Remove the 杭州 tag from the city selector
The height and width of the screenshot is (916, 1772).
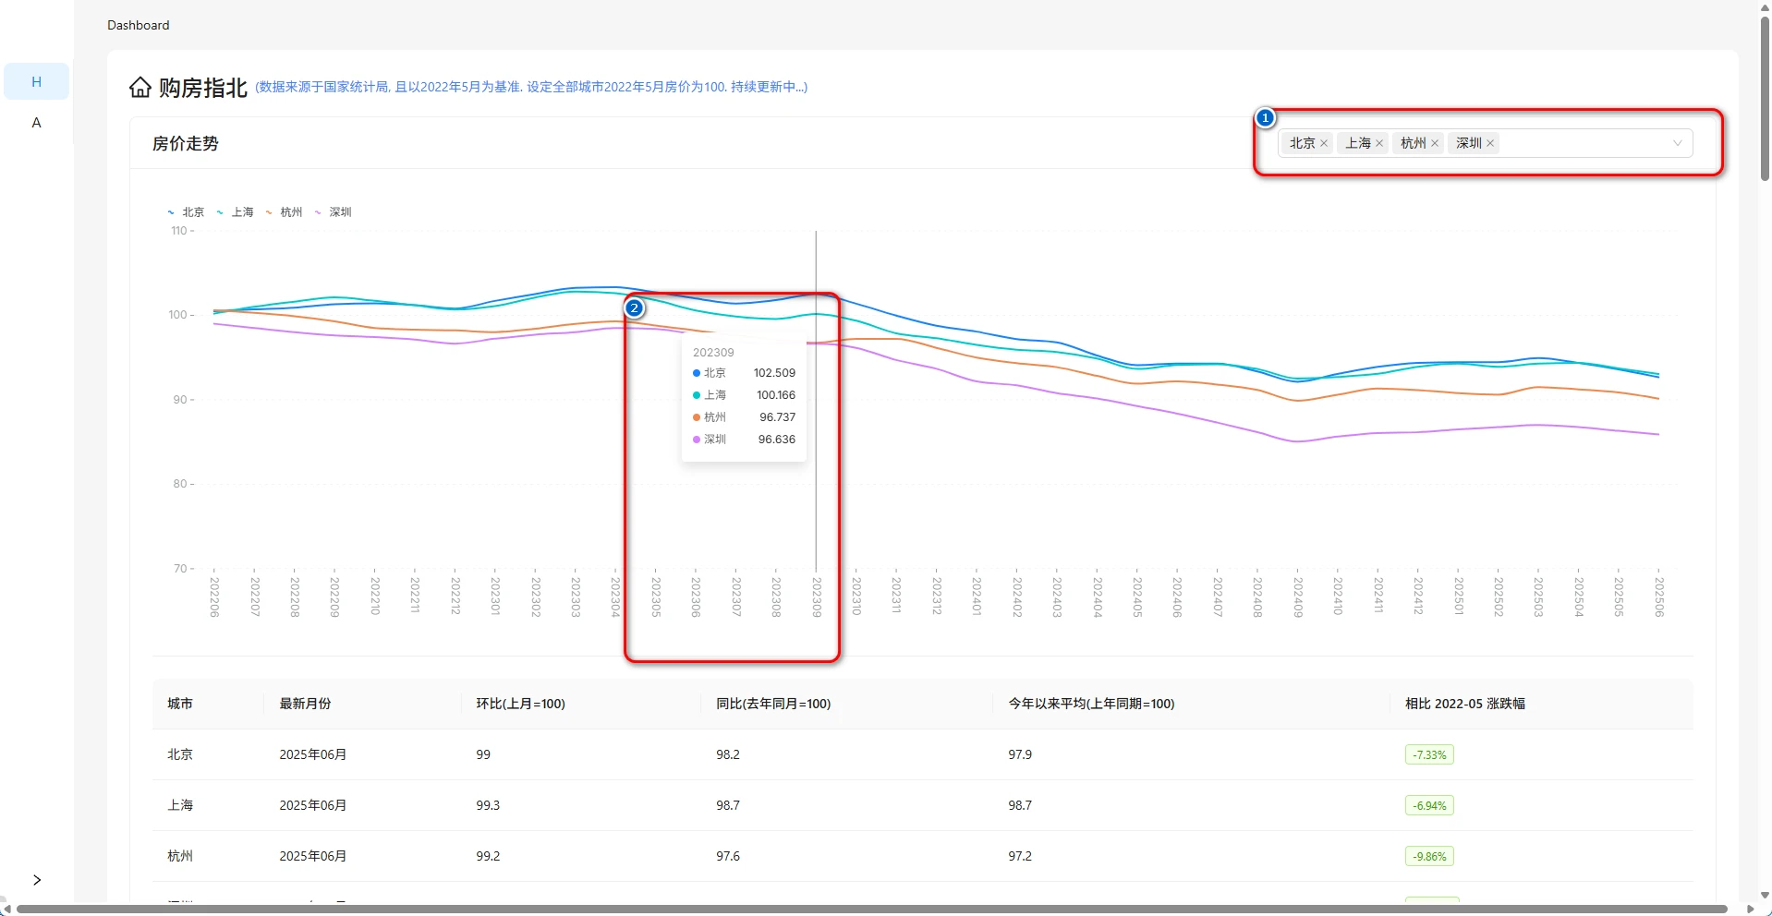point(1435,143)
